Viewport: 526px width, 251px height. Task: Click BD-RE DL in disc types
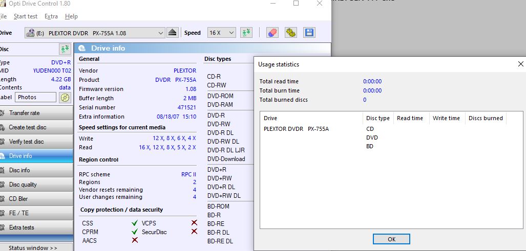click(220, 241)
